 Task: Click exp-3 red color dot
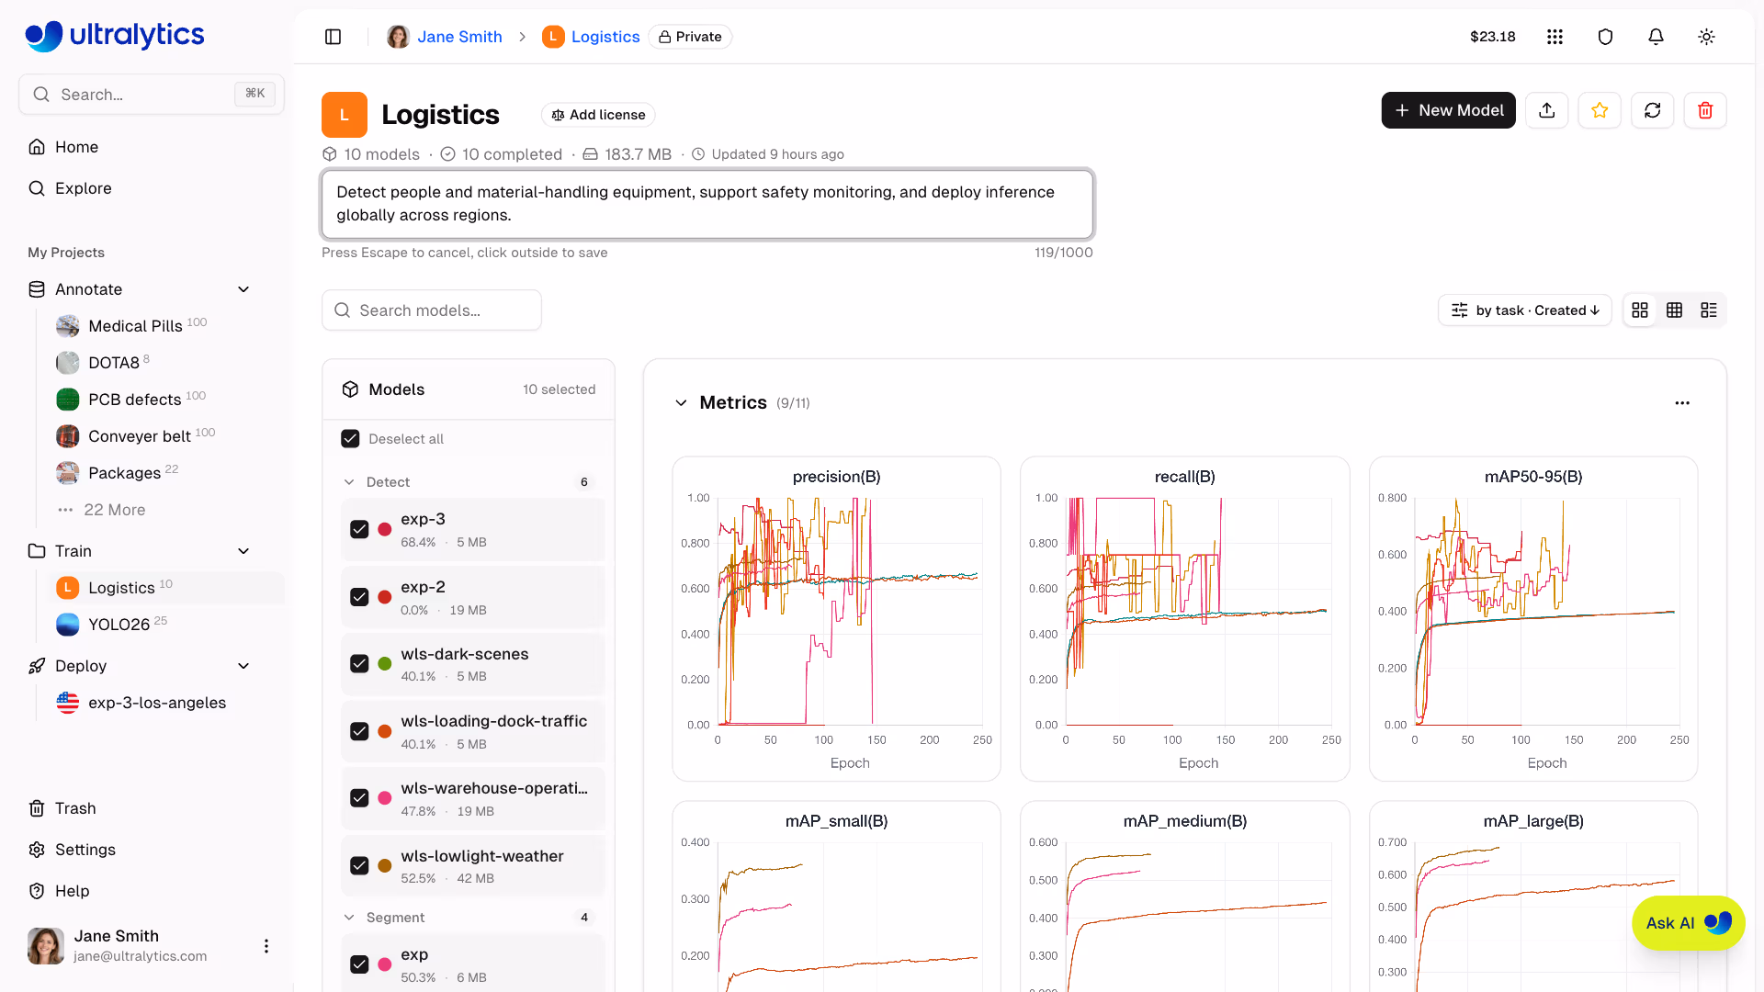pos(385,529)
